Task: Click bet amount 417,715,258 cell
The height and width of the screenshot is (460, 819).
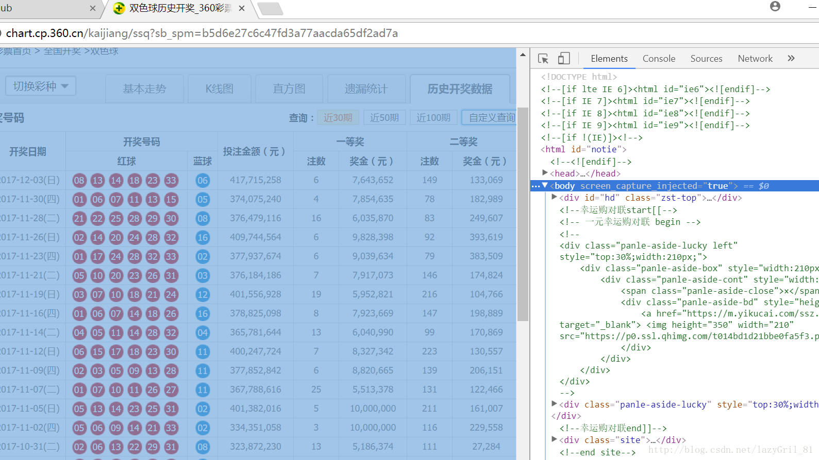Action: click(x=256, y=180)
